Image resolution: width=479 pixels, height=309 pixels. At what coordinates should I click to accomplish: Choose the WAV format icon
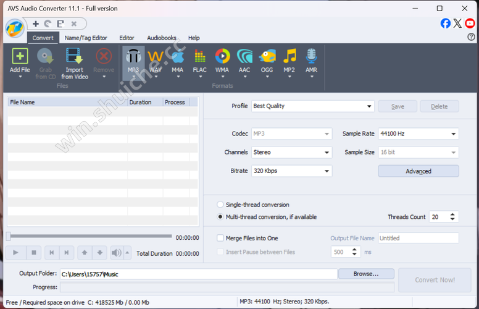pos(155,57)
